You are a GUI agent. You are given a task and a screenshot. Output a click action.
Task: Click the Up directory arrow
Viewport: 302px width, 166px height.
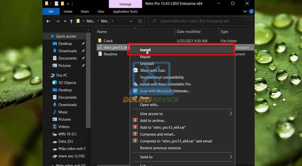71,21
